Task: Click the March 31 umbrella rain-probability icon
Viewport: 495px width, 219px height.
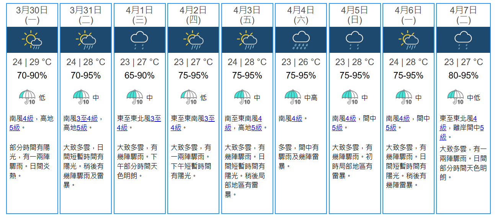Action: point(81,97)
